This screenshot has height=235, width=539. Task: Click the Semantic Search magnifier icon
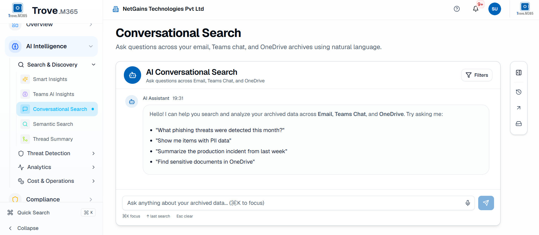coord(25,124)
